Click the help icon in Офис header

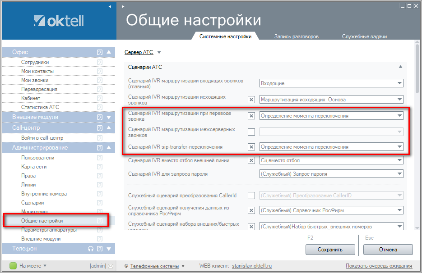click(x=100, y=52)
